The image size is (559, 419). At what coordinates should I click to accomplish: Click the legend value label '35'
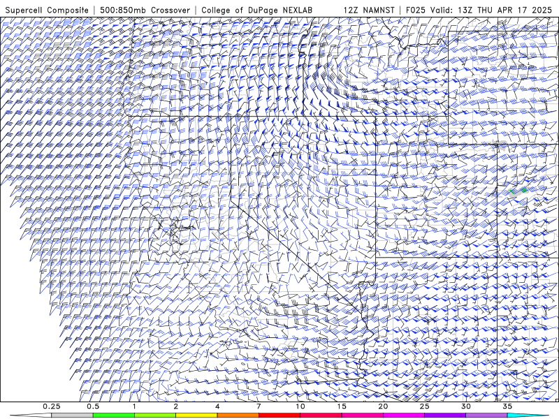(x=507, y=406)
